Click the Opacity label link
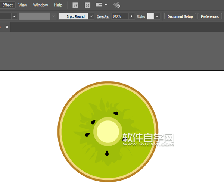The height and width of the screenshot is (185, 224). pos(103,16)
